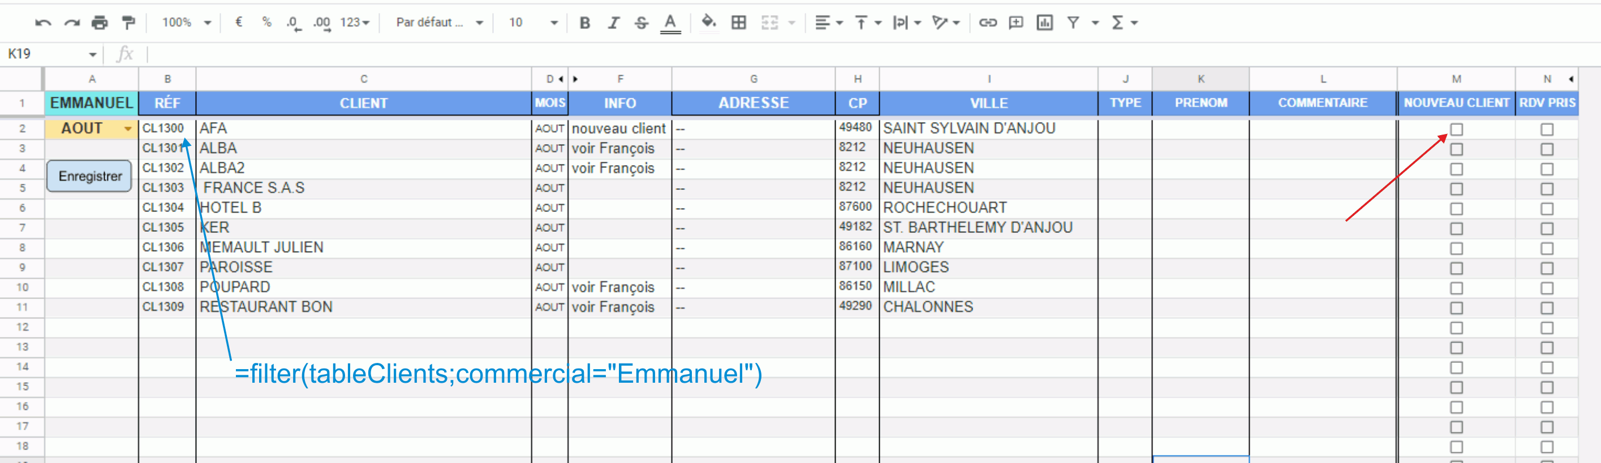Image resolution: width=1601 pixels, height=463 pixels.
Task: Insert a chart icon
Action: coord(1044,23)
